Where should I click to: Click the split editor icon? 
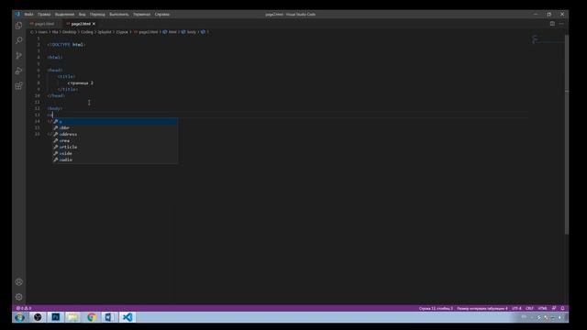pos(552,24)
